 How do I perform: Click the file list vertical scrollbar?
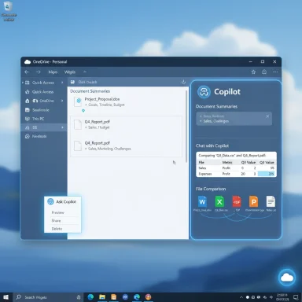(186, 126)
